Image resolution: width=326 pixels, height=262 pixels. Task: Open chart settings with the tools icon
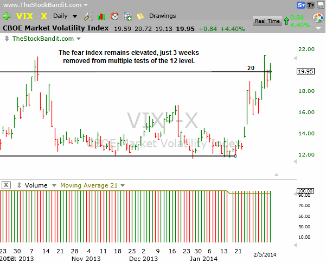[89, 16]
